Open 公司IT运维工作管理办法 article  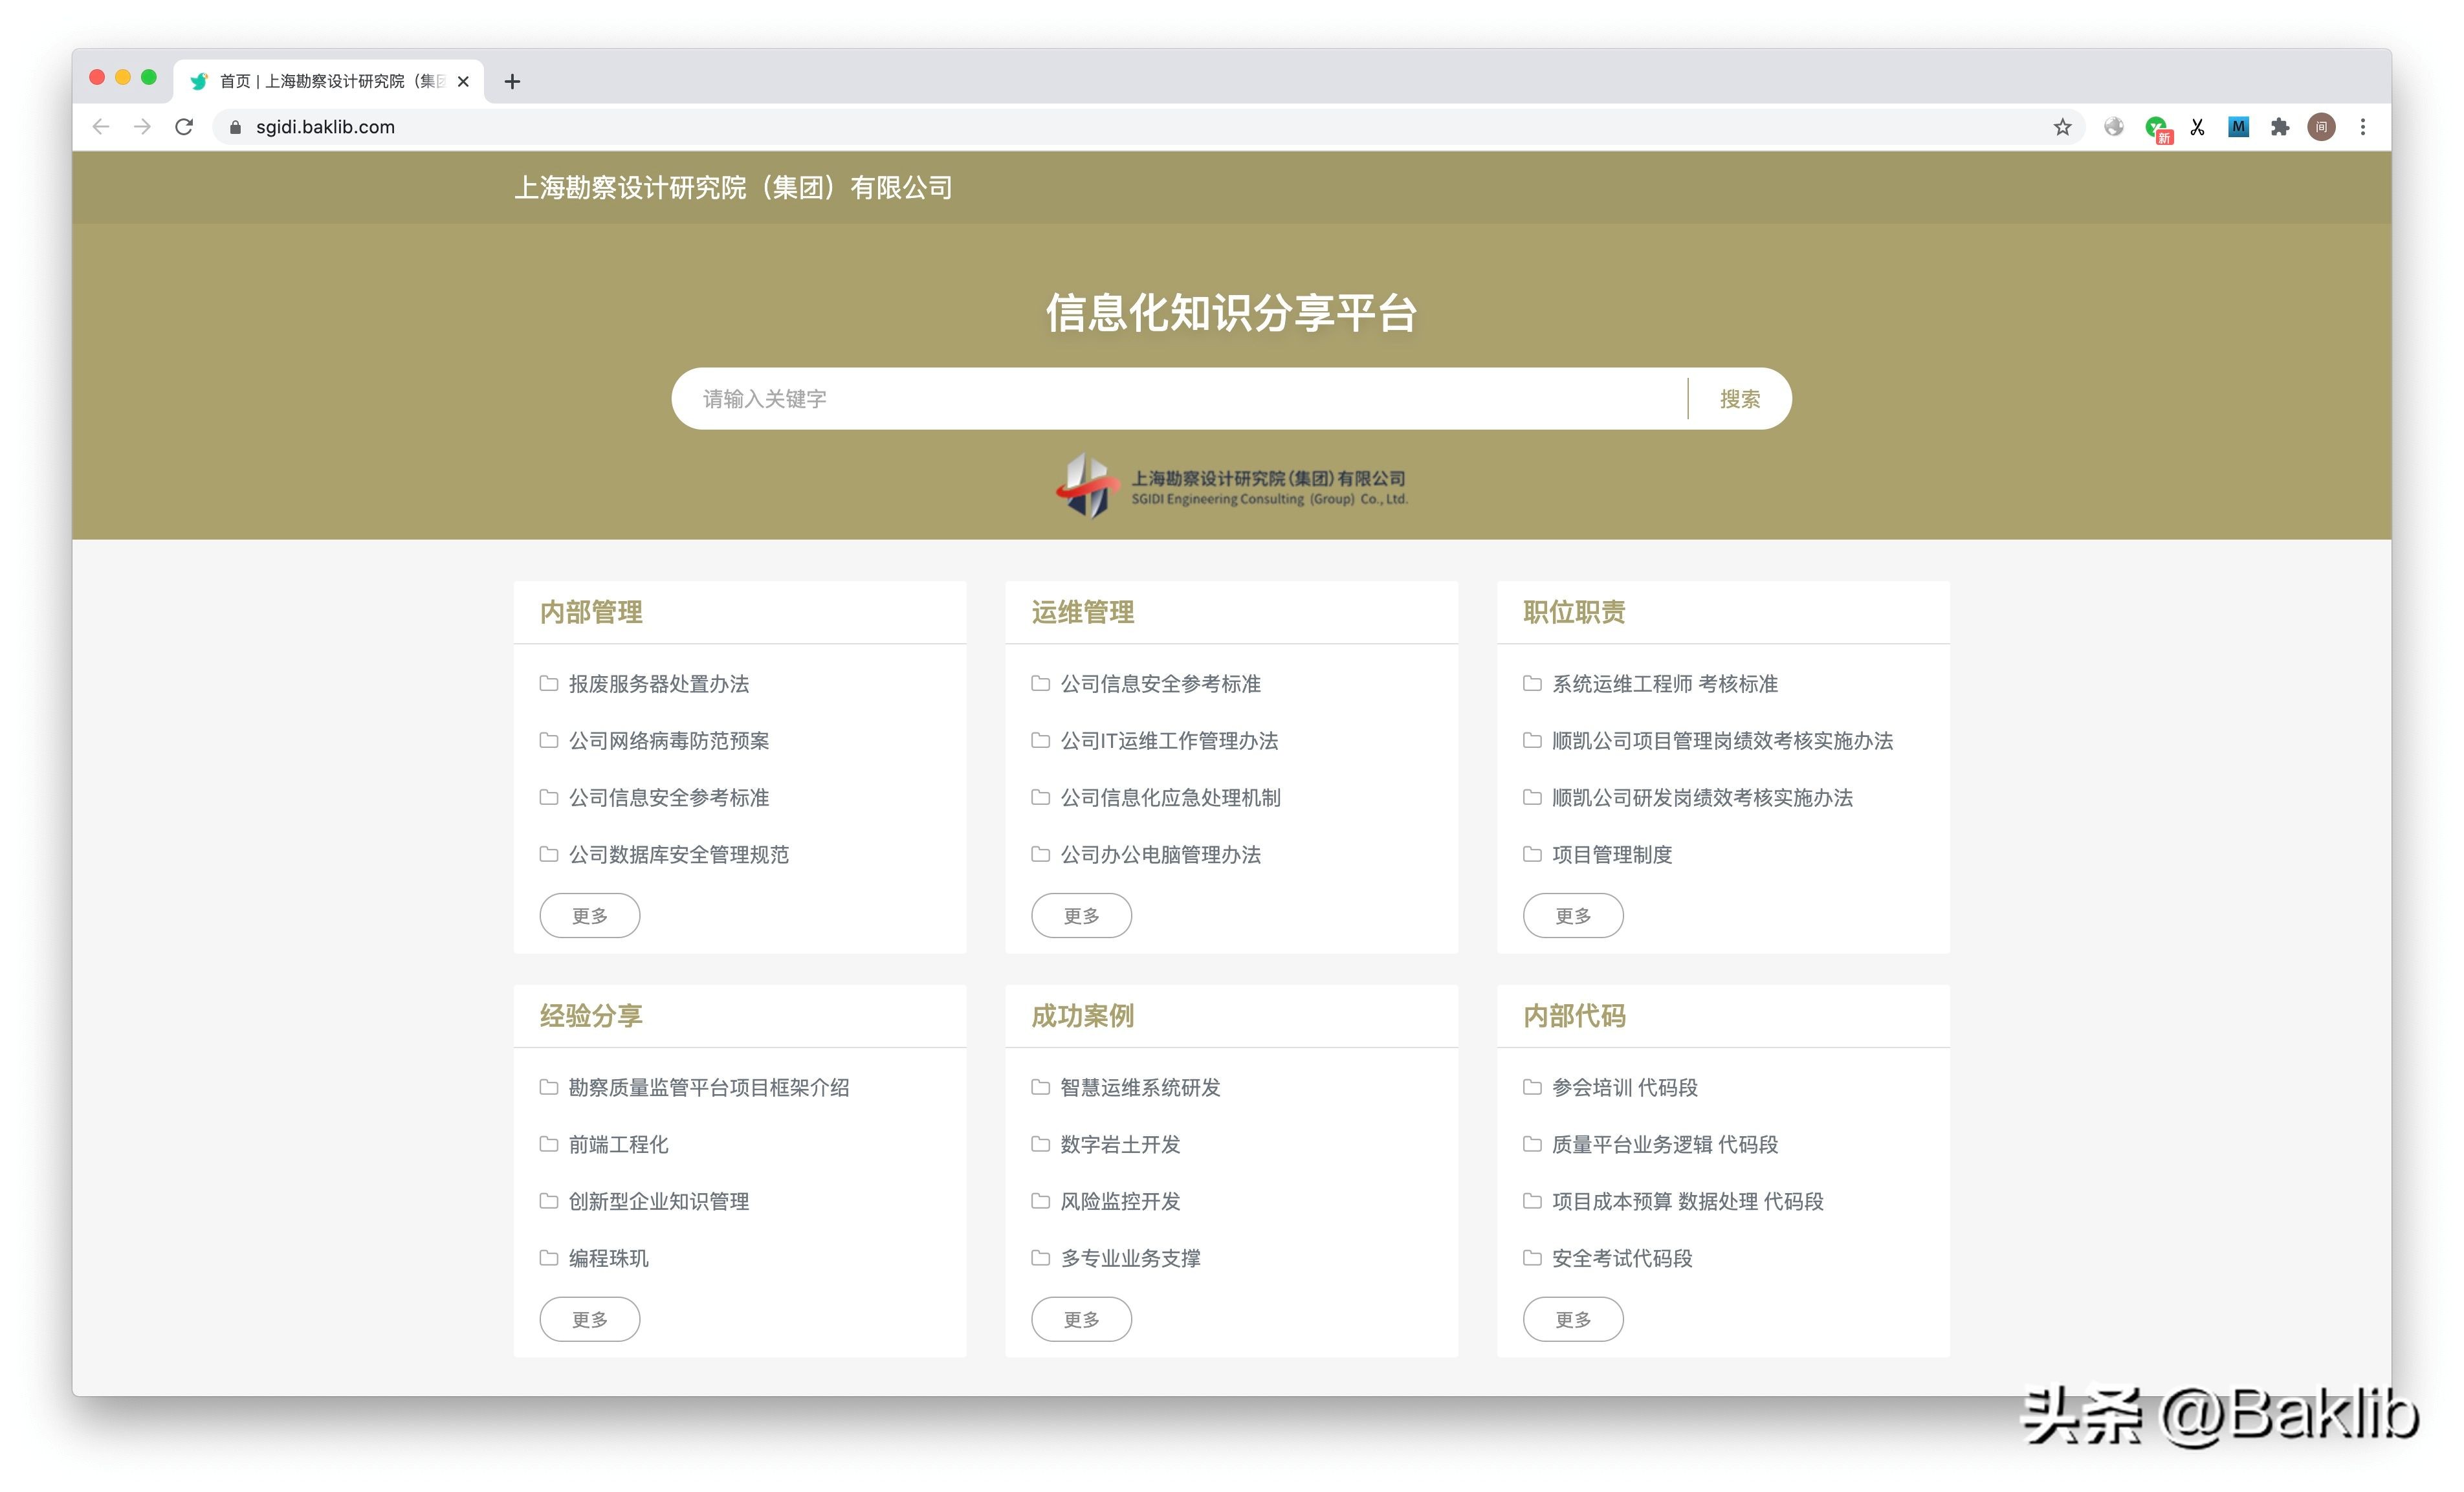tap(1171, 741)
